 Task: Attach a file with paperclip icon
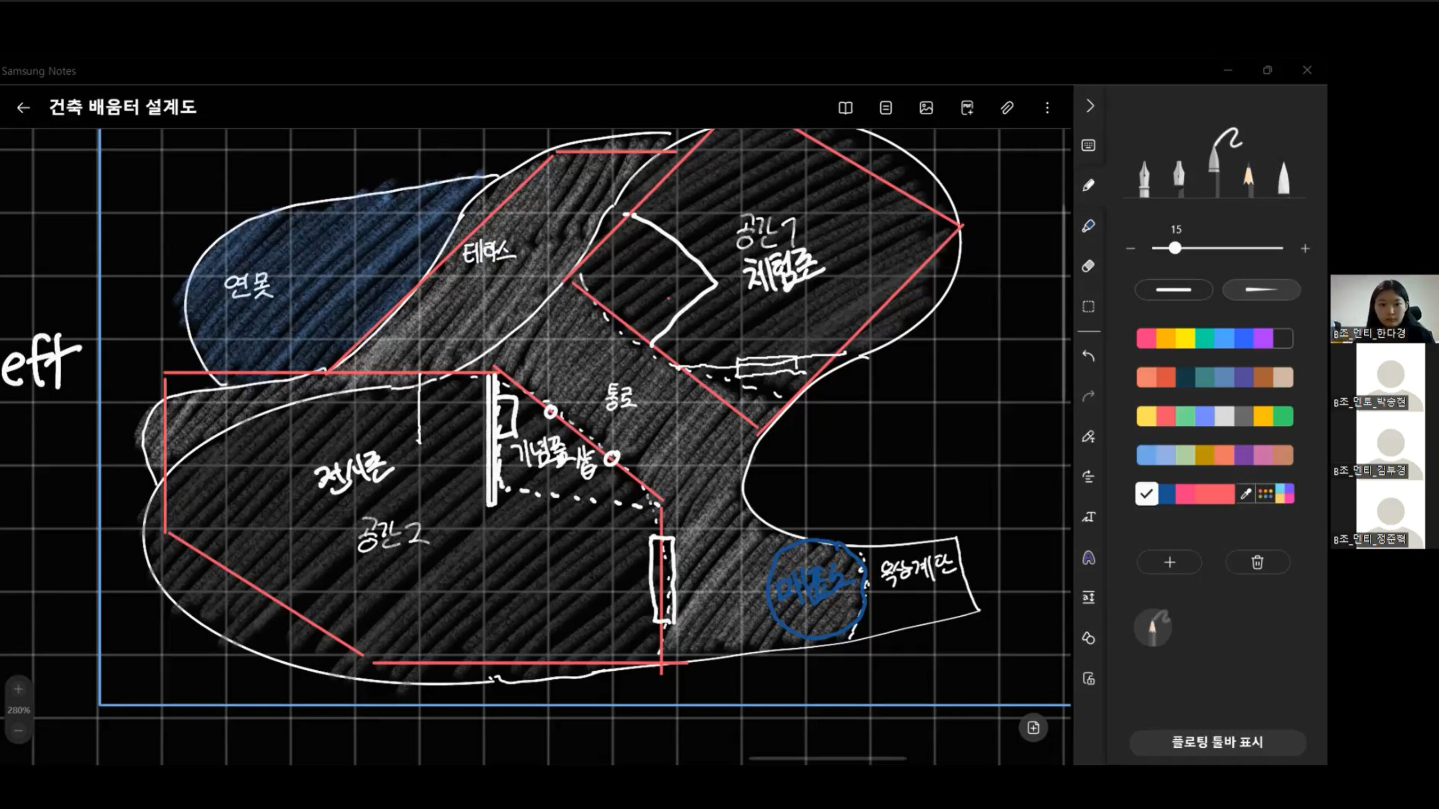click(x=1007, y=107)
